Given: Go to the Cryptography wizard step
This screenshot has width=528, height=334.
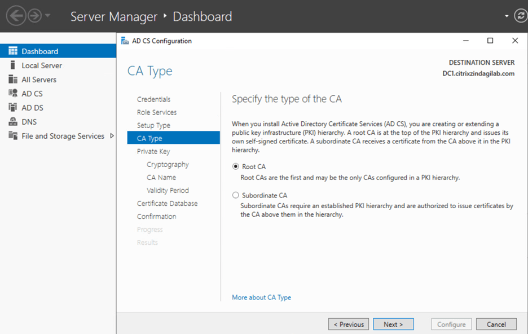Looking at the screenshot, I should click(168, 164).
